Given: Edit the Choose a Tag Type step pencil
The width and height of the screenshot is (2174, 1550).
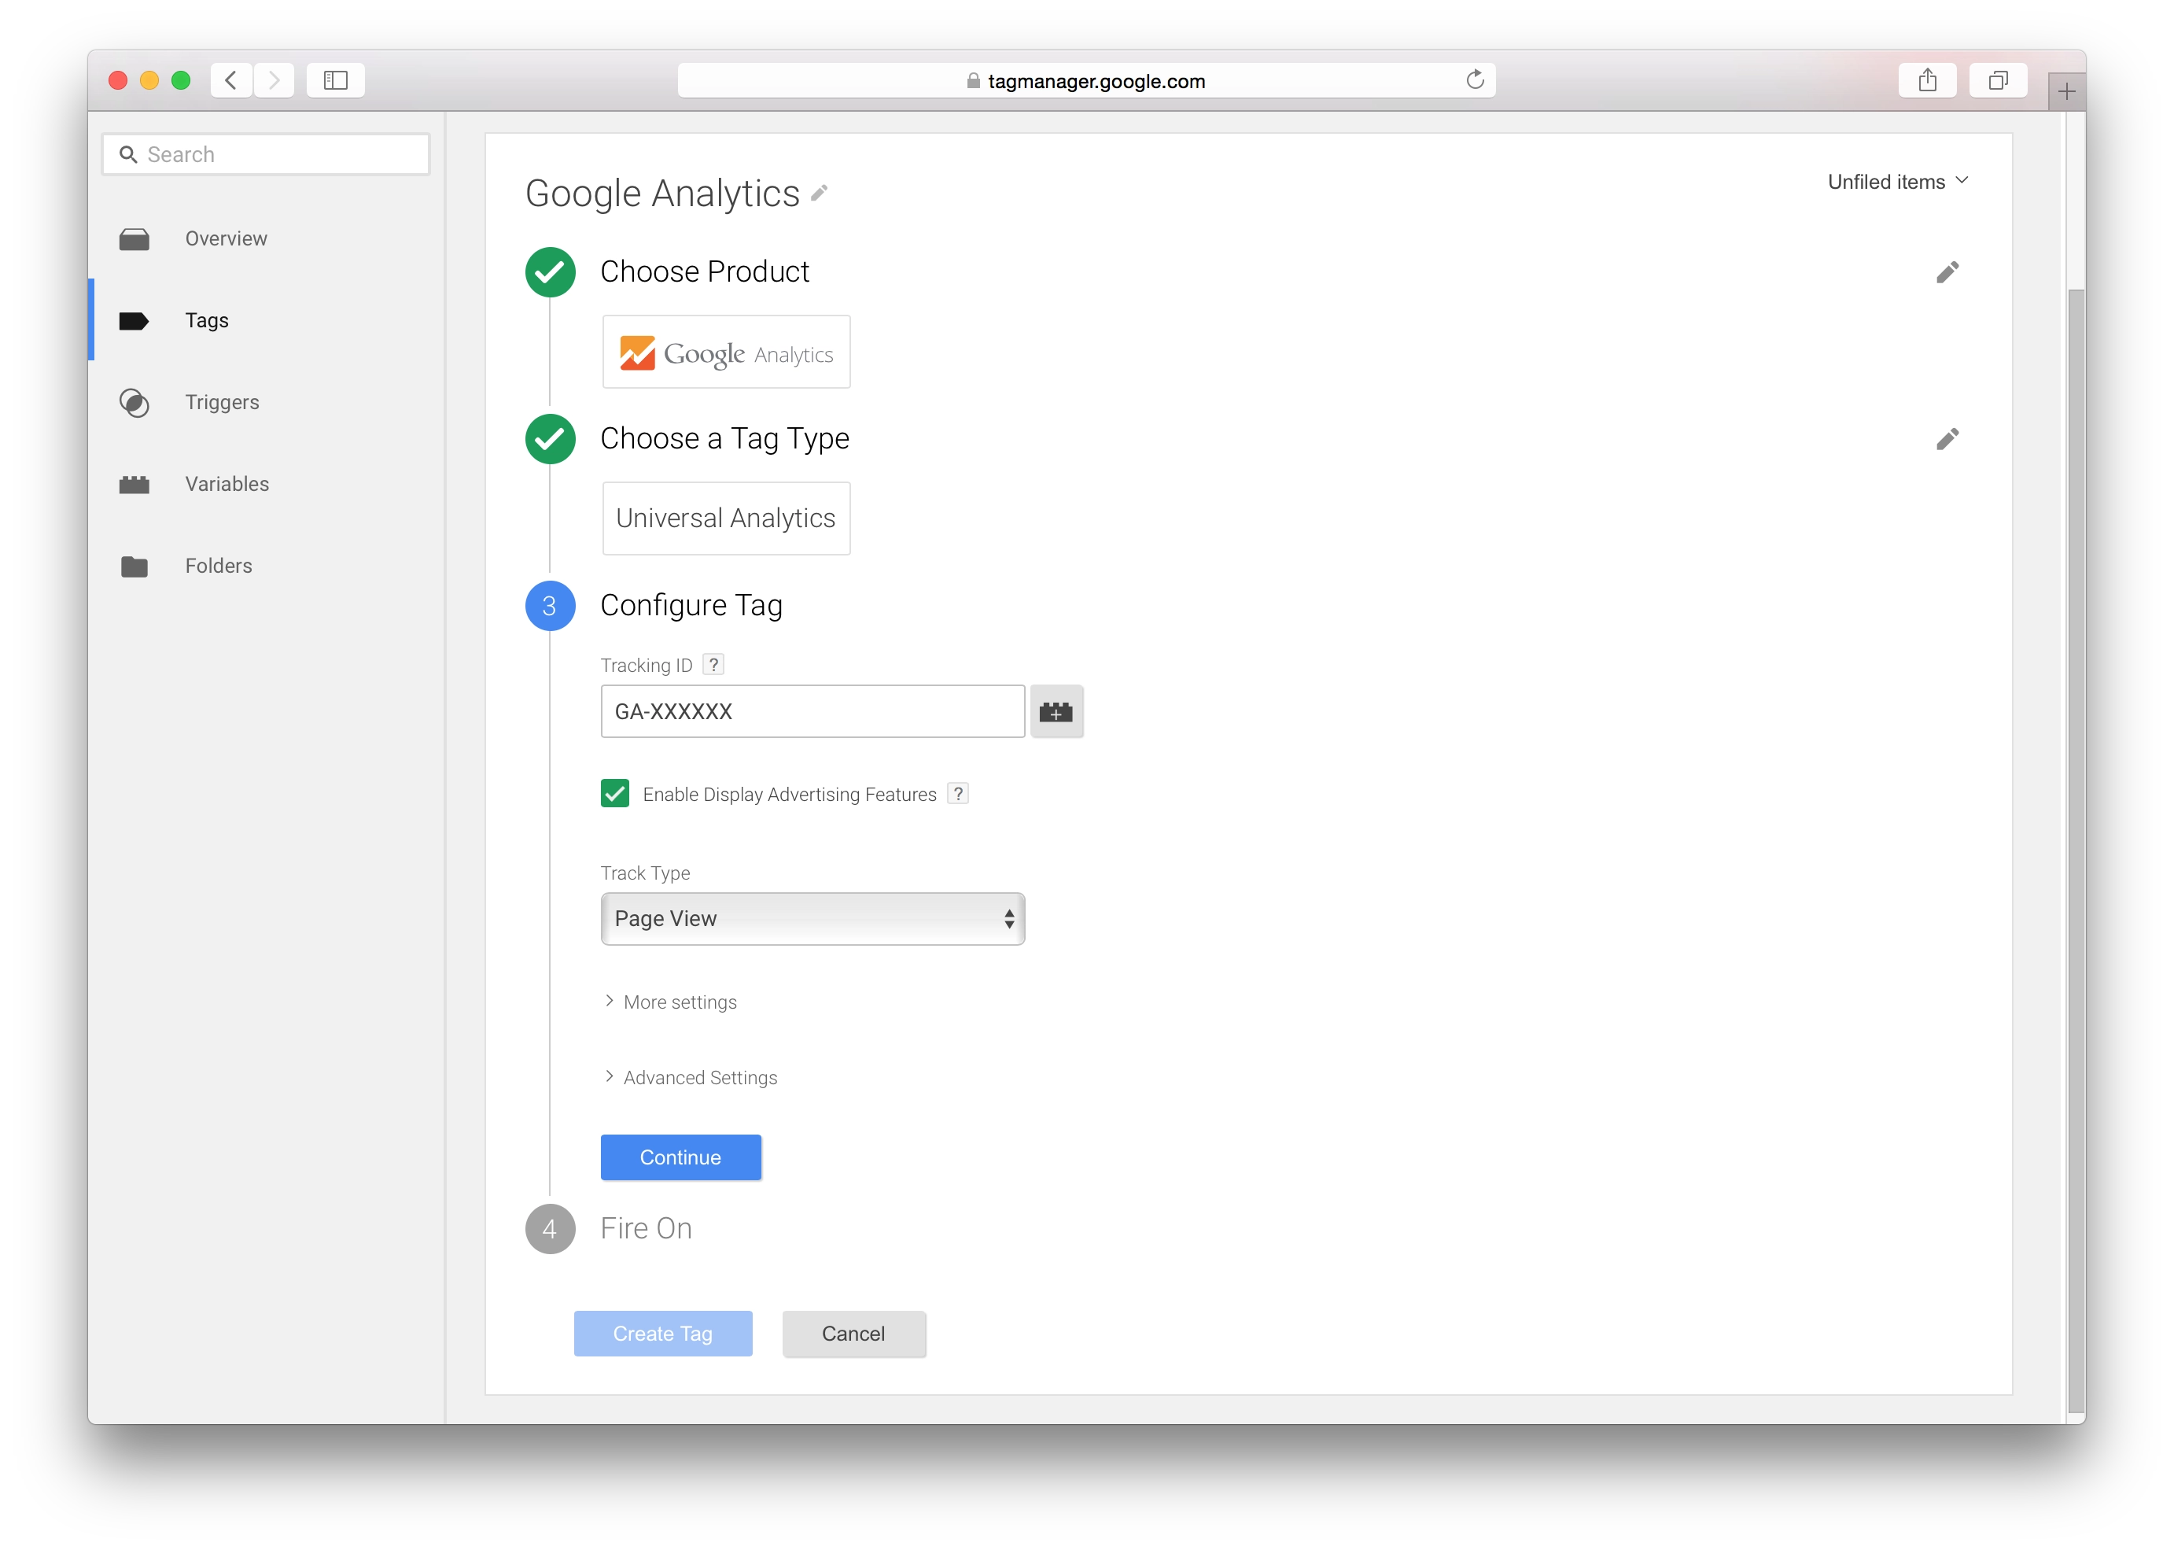Looking at the screenshot, I should [x=1947, y=439].
